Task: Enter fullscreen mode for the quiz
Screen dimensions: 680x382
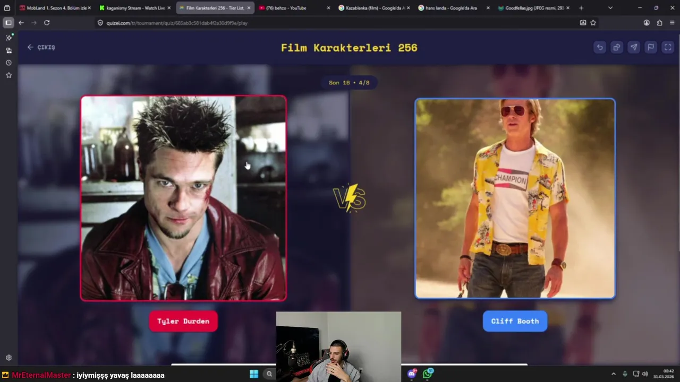Action: pyautogui.click(x=668, y=47)
